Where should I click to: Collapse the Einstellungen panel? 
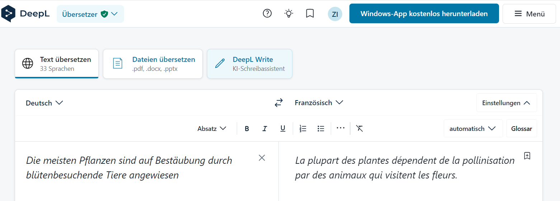pyautogui.click(x=507, y=103)
